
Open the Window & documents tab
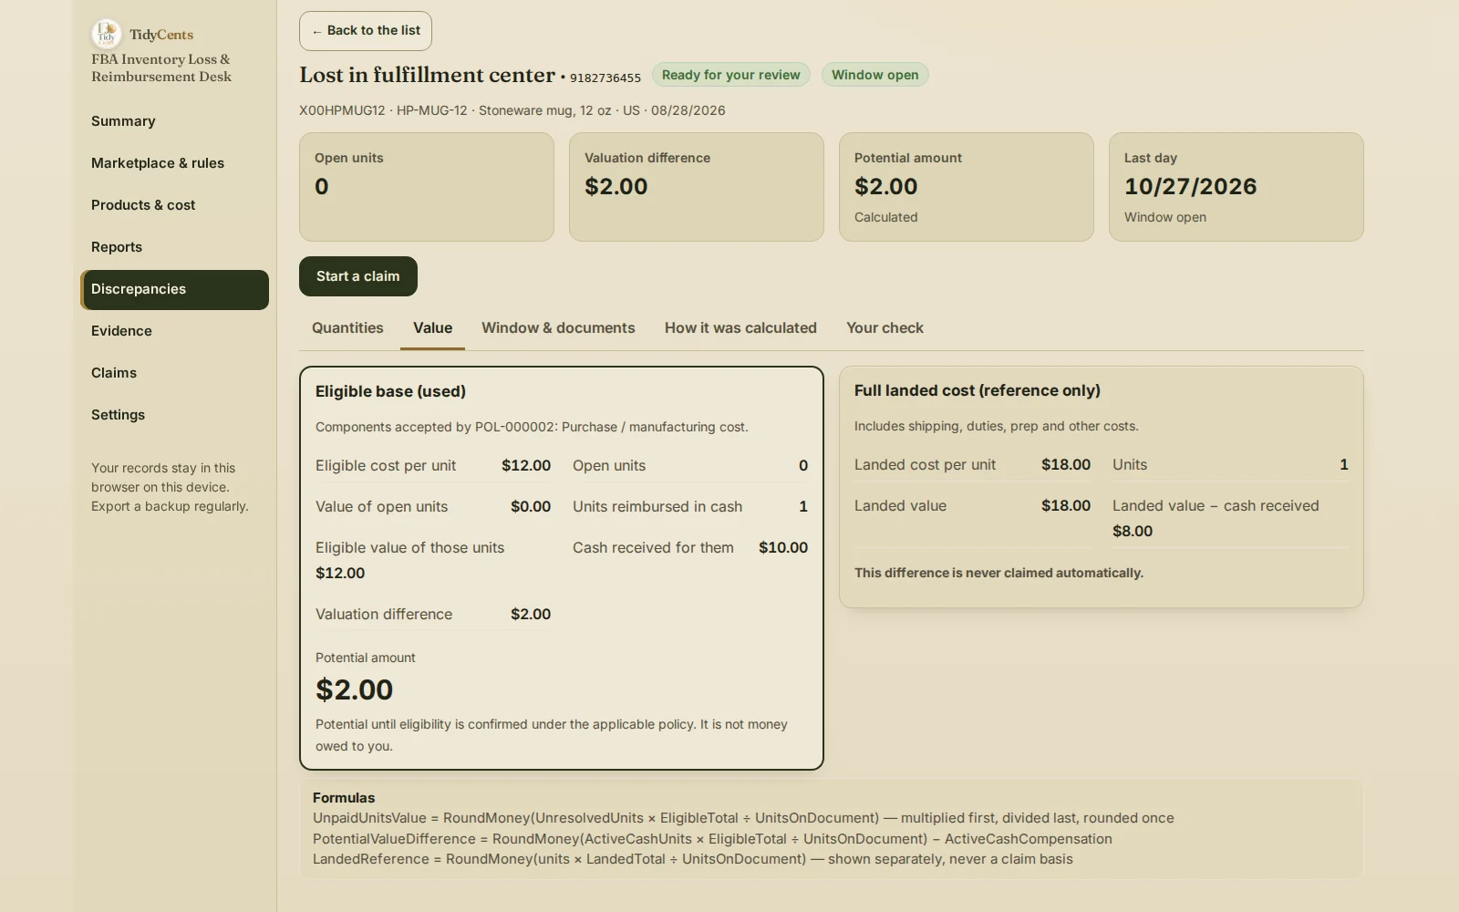[558, 328]
